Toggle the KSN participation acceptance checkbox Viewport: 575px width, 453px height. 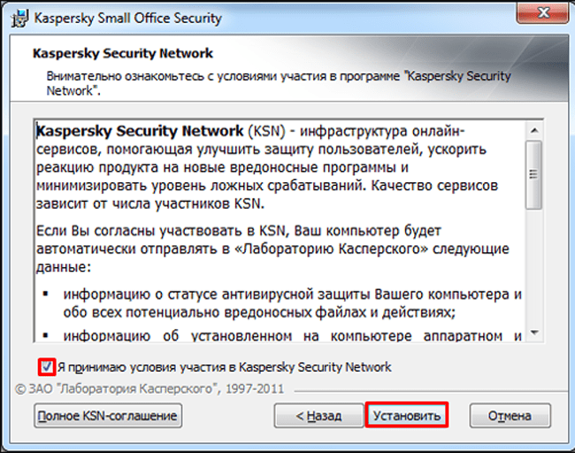click(45, 366)
